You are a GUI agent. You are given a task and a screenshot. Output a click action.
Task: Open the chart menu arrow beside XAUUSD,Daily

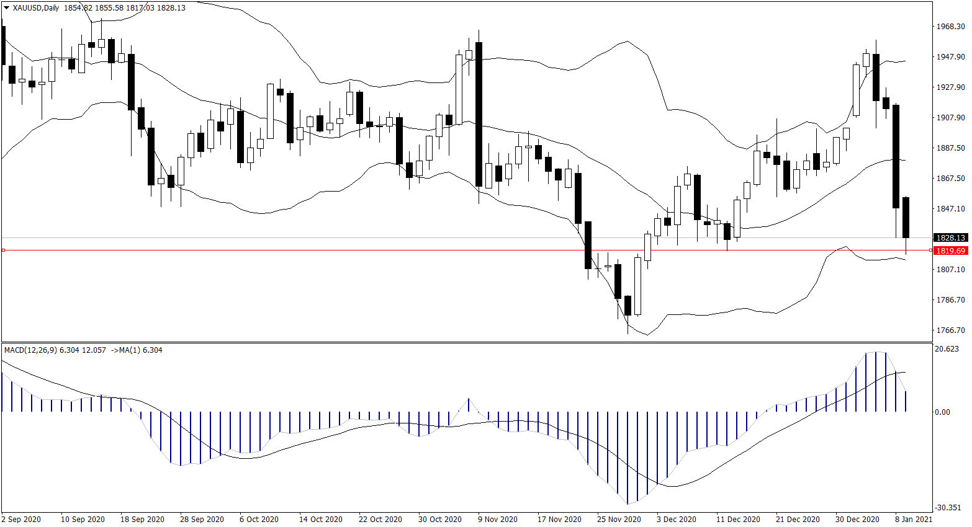tap(7, 8)
